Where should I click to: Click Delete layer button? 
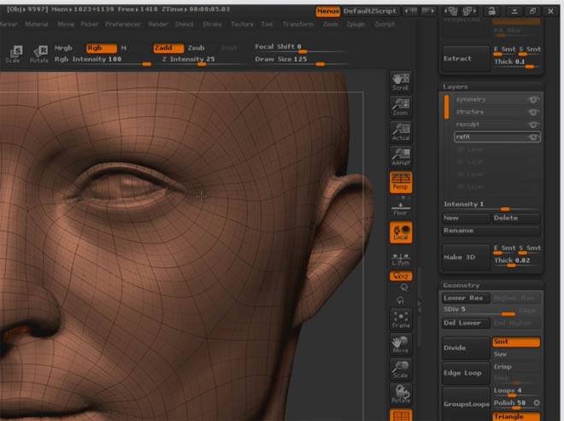(x=516, y=218)
